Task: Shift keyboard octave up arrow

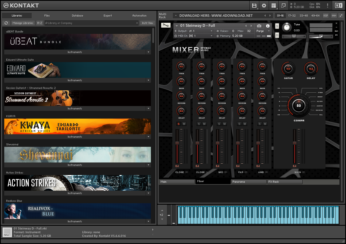Action: (162, 211)
